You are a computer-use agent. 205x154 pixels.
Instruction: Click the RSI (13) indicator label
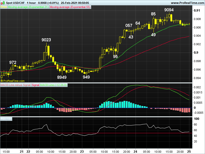click(6, 119)
